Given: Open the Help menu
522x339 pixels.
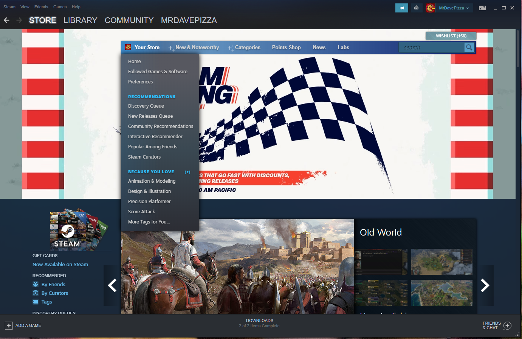Looking at the screenshot, I should (x=76, y=7).
